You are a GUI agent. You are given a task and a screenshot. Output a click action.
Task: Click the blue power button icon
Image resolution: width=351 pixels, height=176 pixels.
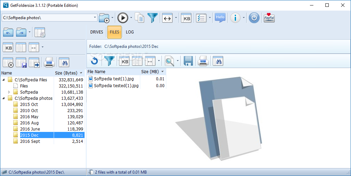(x=254, y=18)
